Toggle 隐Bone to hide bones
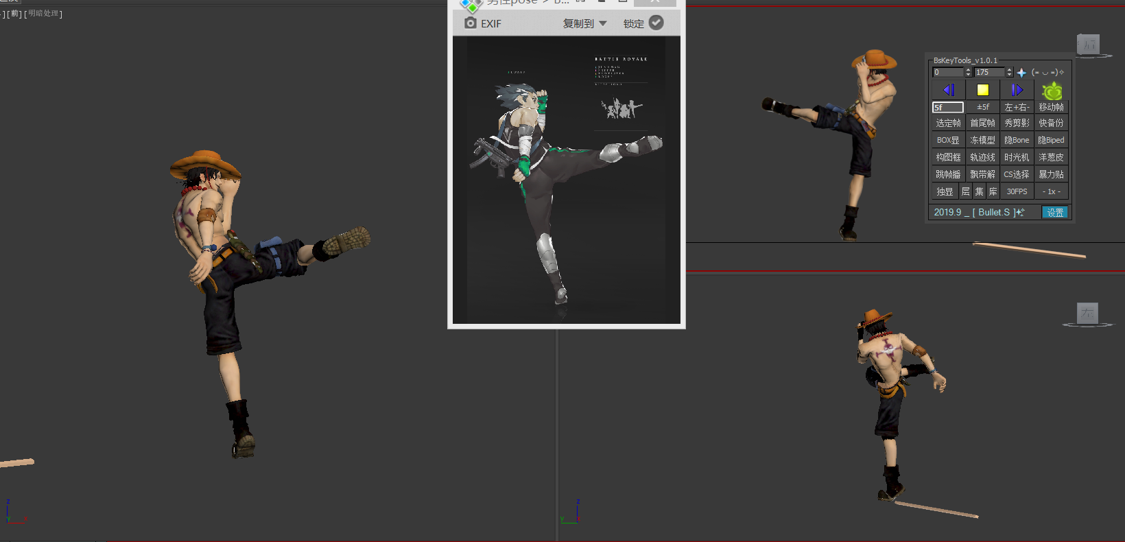The width and height of the screenshot is (1125, 542). [x=1017, y=140]
